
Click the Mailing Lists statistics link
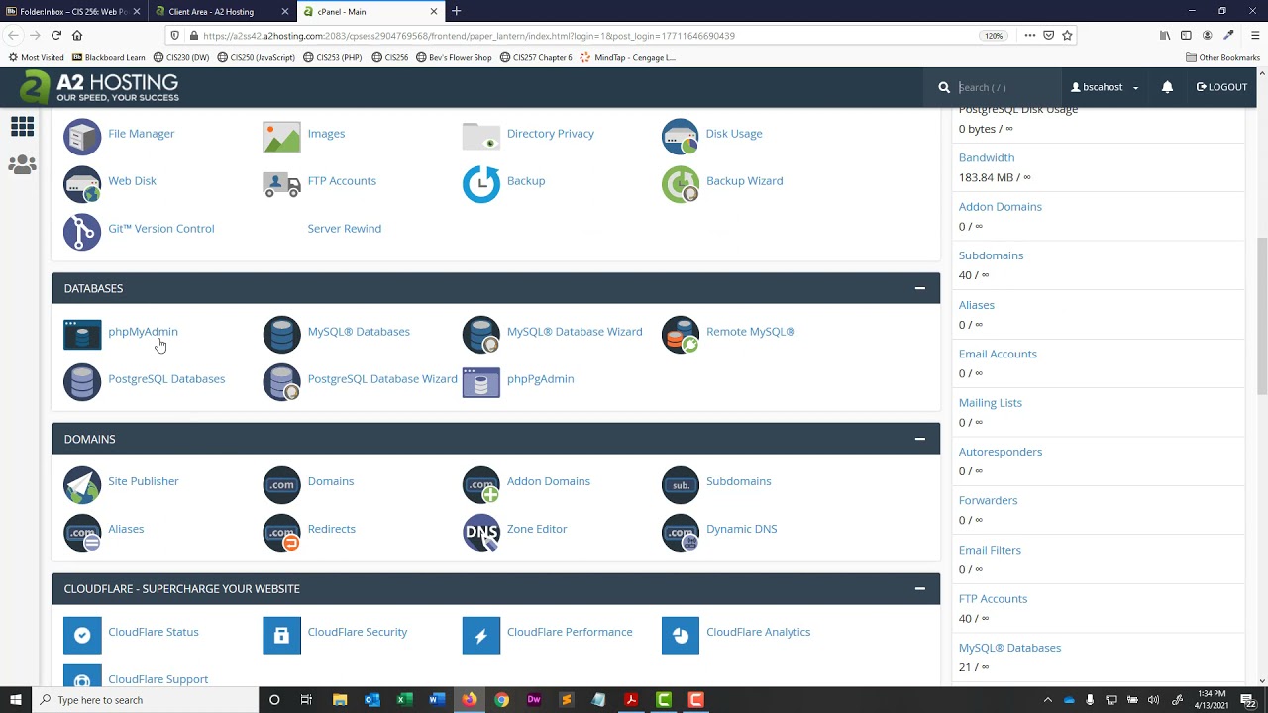[991, 402]
